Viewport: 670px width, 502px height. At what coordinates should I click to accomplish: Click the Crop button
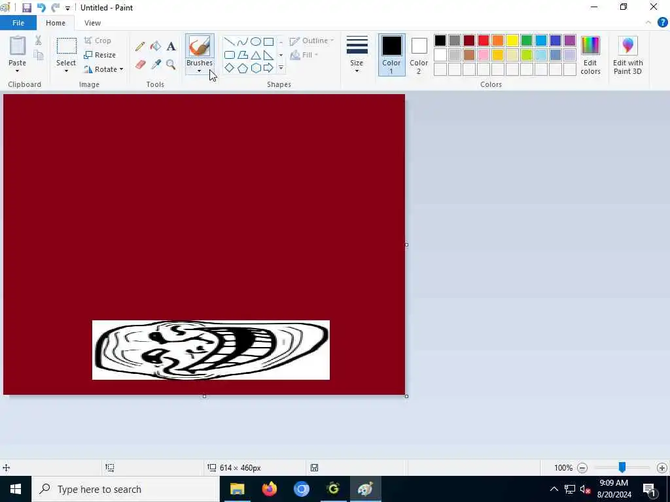pyautogui.click(x=98, y=41)
